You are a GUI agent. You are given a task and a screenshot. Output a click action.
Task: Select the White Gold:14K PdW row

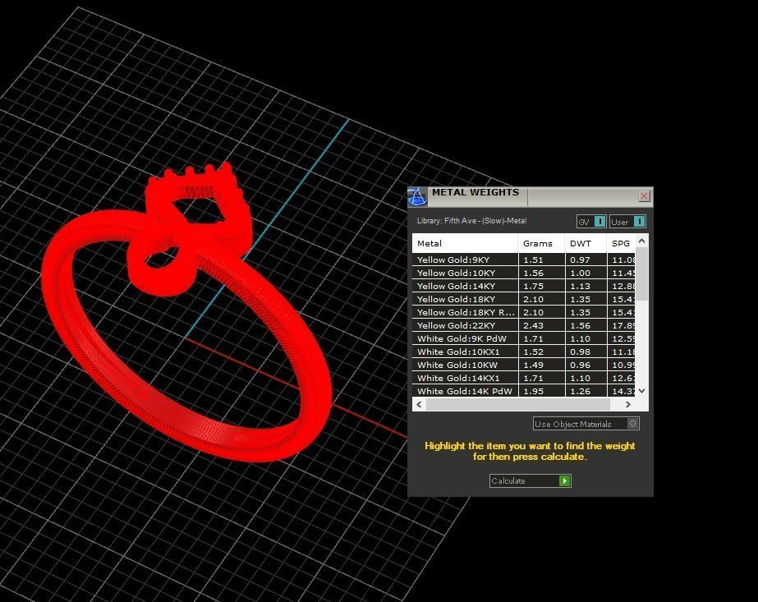(524, 391)
